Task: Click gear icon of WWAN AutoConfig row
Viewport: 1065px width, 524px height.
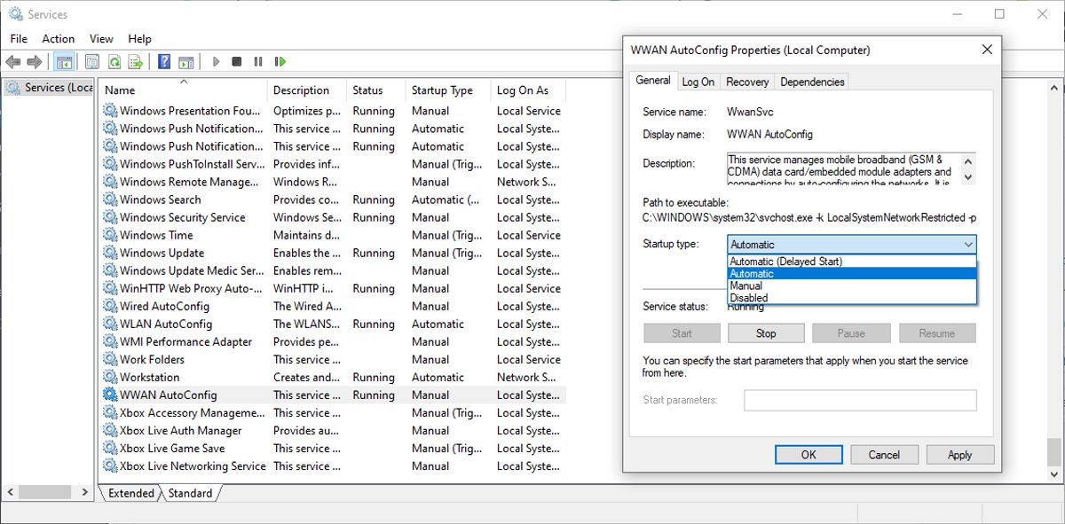Action: pyautogui.click(x=110, y=395)
